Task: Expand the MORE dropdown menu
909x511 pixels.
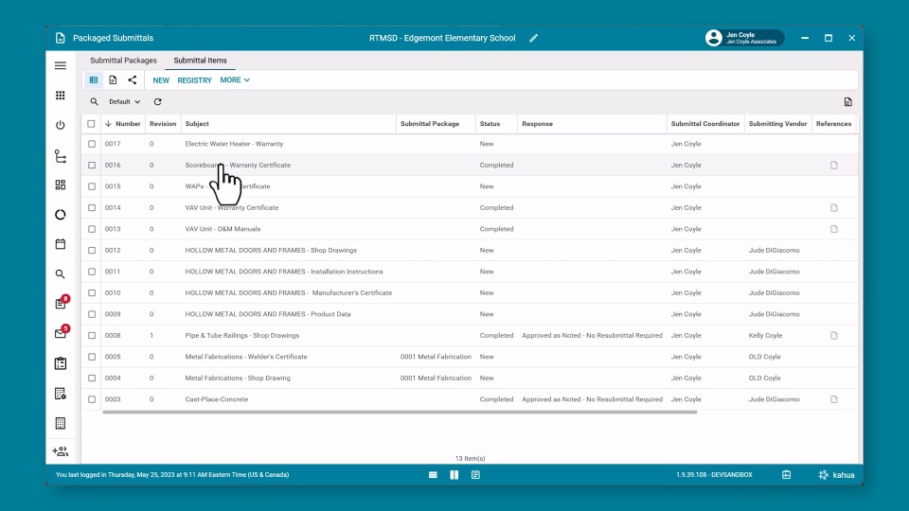Action: point(235,79)
